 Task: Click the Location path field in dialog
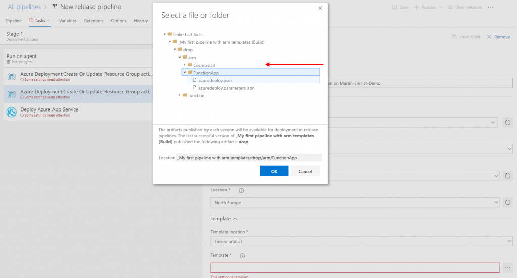coord(248,158)
